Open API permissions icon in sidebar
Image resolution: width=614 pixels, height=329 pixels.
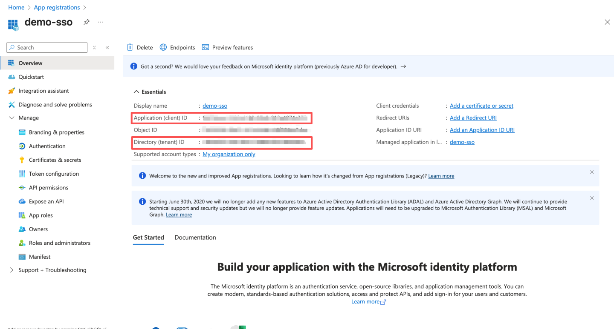pyautogui.click(x=22, y=188)
